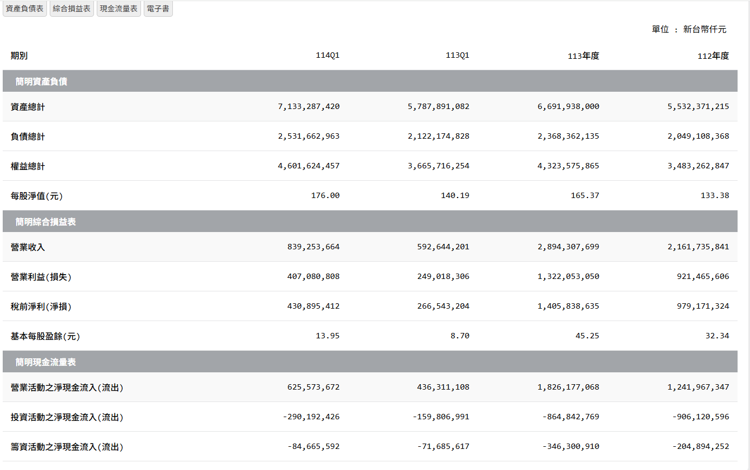Select the 113年度 基本每股盈餘 value 45.25
This screenshot has width=750, height=470.
[x=587, y=336]
